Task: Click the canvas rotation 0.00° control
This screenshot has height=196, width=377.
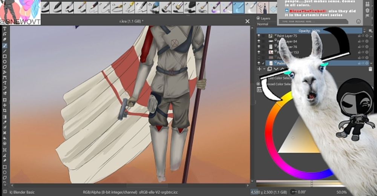Action: 298,192
